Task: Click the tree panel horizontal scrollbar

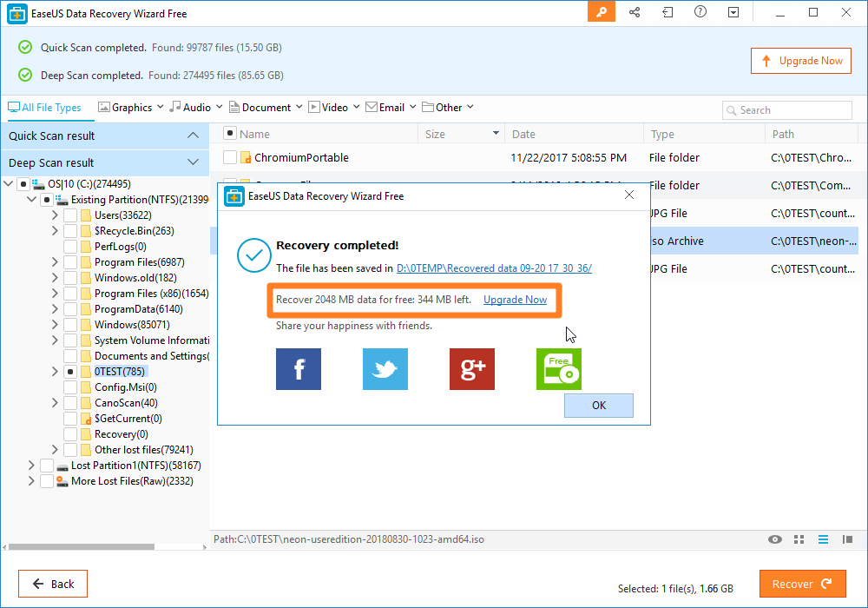Action: pos(82,546)
